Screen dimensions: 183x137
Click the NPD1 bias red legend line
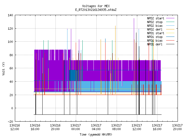170,41
